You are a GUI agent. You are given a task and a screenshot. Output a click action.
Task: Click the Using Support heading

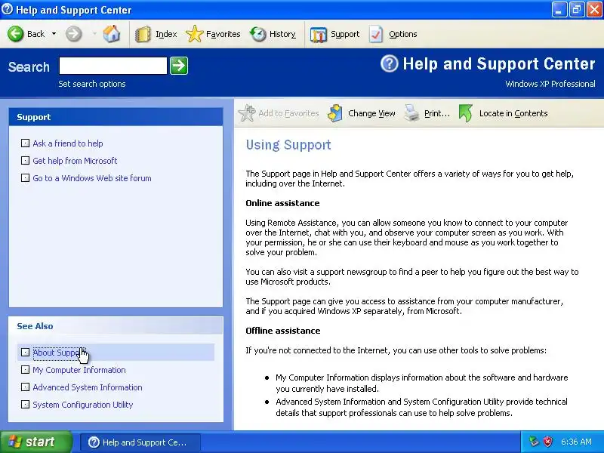pos(288,145)
